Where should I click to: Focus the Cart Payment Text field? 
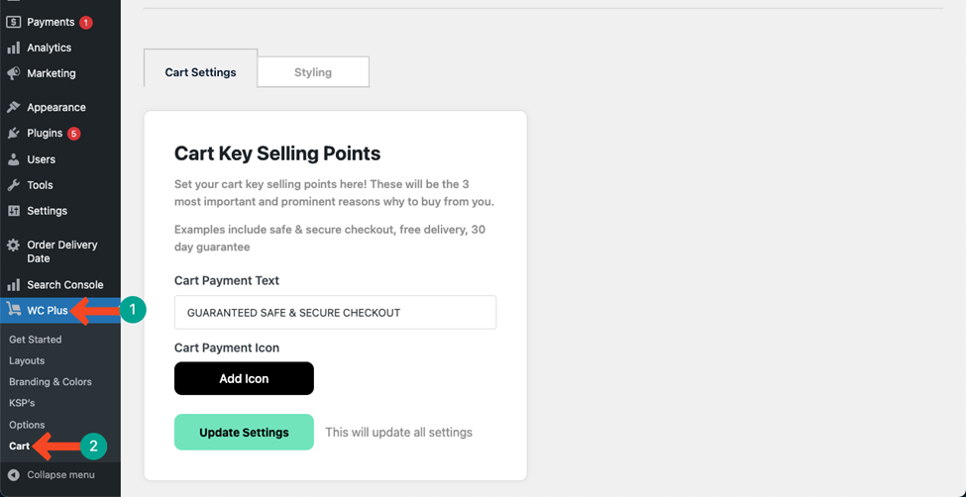335,312
